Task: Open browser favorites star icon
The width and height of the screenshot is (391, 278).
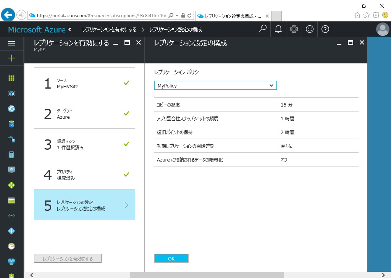Action: click(x=367, y=15)
